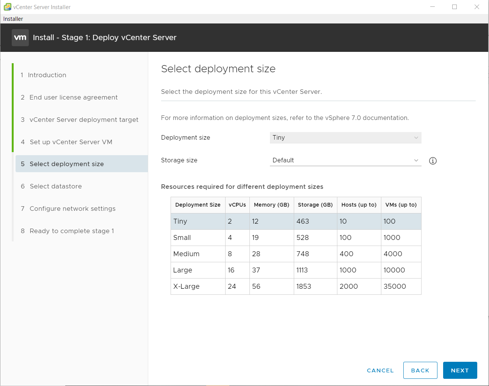Click the Medium deployment row

(296, 254)
